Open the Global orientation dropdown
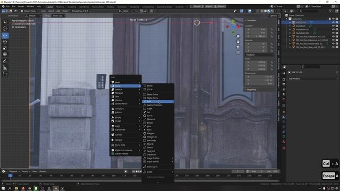The image size is (340, 191). pos(125,11)
